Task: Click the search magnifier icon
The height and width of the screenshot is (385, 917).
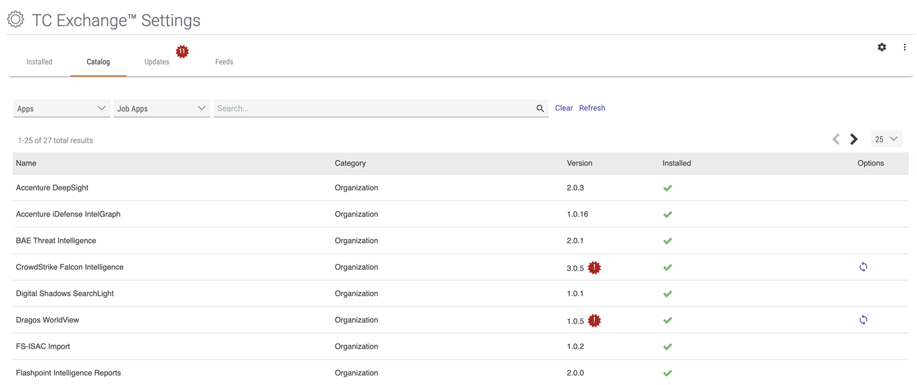Action: [540, 108]
